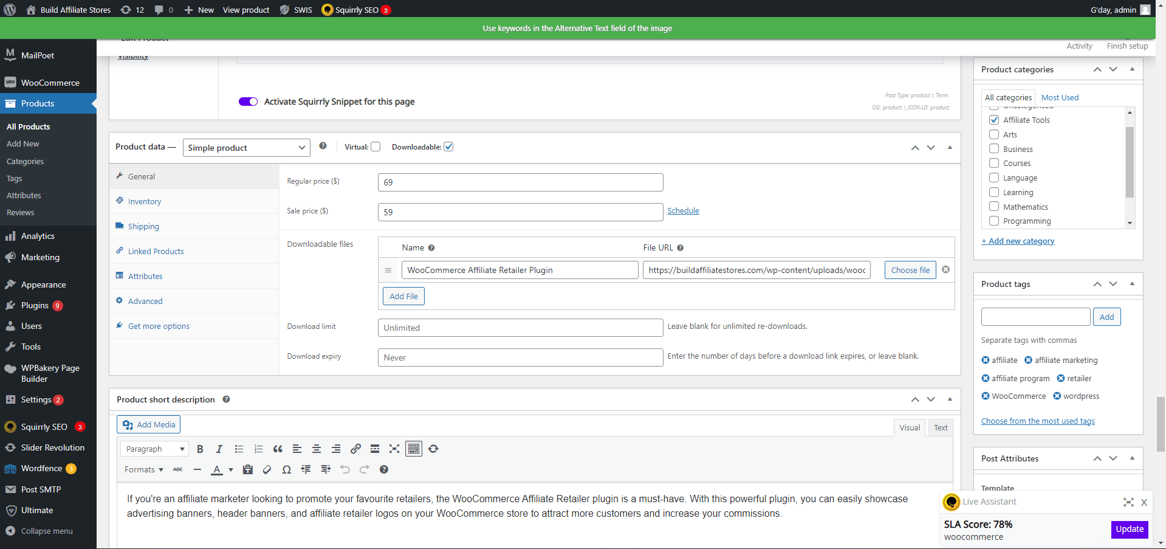
Task: Expand the Formats dropdown menu
Action: coord(143,470)
